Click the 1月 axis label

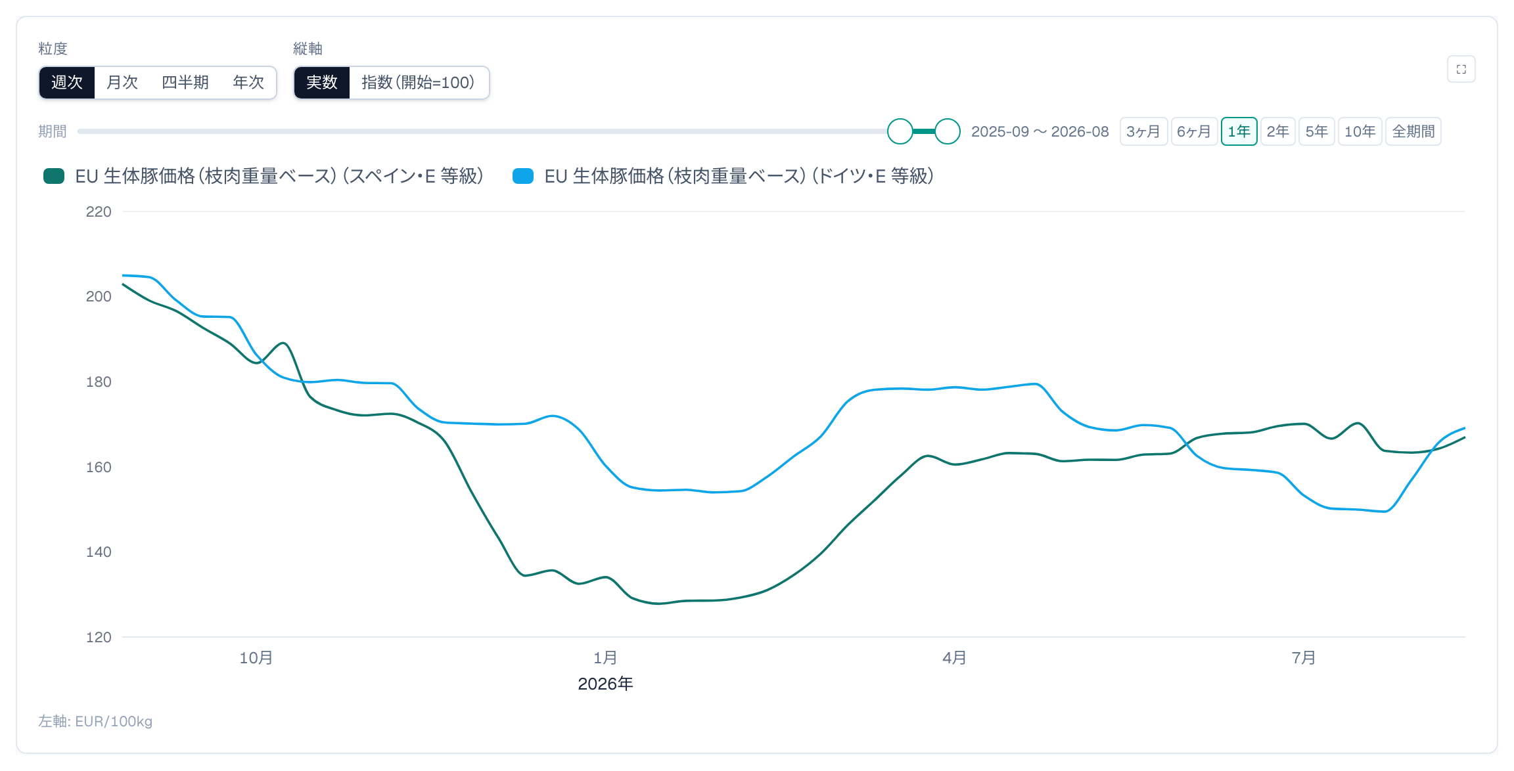605,657
